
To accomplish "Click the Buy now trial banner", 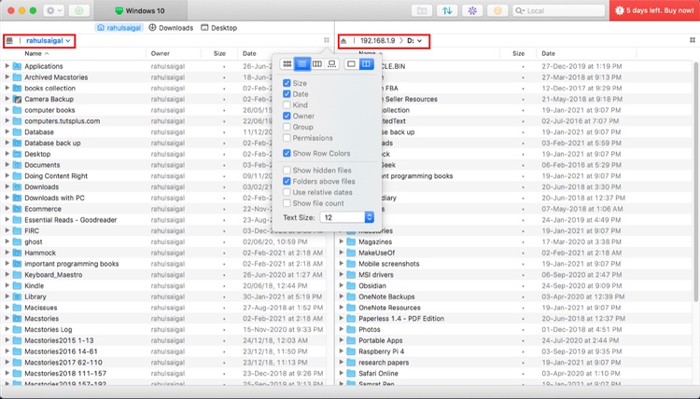I will tap(654, 10).
